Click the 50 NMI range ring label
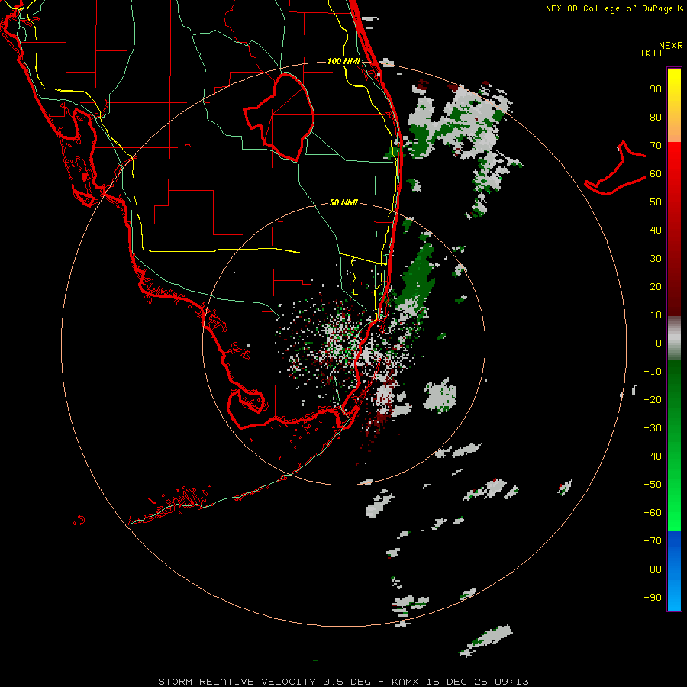The width and height of the screenshot is (687, 687). (343, 202)
